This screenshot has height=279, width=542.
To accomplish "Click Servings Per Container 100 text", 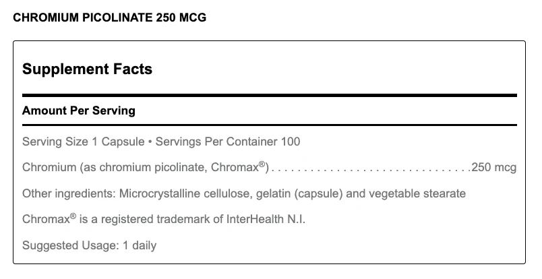I will [x=228, y=142].
